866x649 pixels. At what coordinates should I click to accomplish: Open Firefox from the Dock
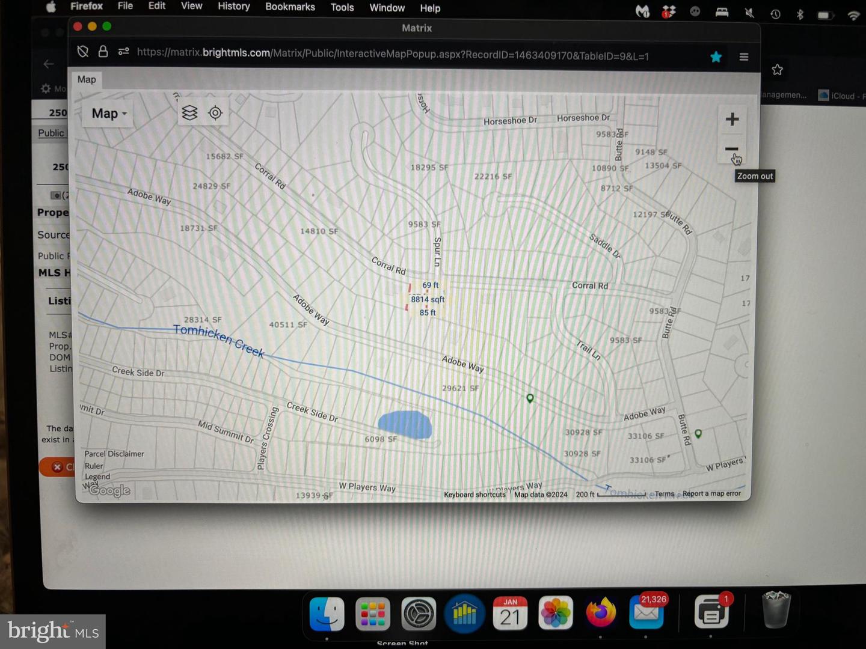click(601, 613)
